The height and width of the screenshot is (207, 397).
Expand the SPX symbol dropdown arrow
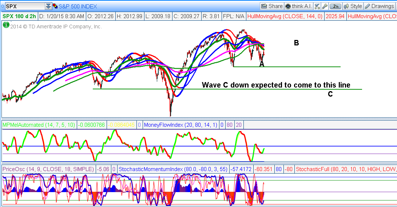point(48,6)
